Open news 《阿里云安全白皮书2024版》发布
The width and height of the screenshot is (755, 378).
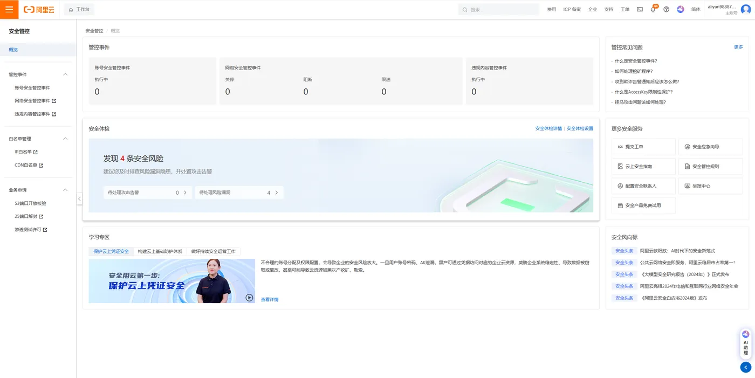click(674, 298)
